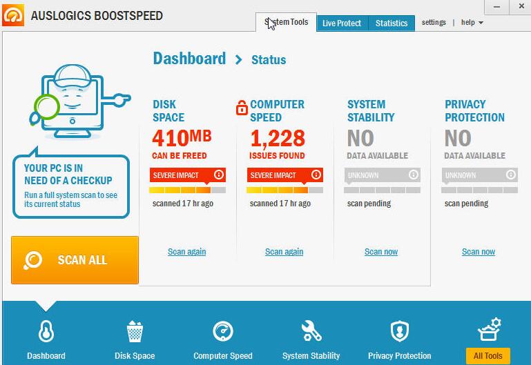The height and width of the screenshot is (365, 531).
Task: Click the magnifier icon on Scan All
Action: tap(32, 260)
